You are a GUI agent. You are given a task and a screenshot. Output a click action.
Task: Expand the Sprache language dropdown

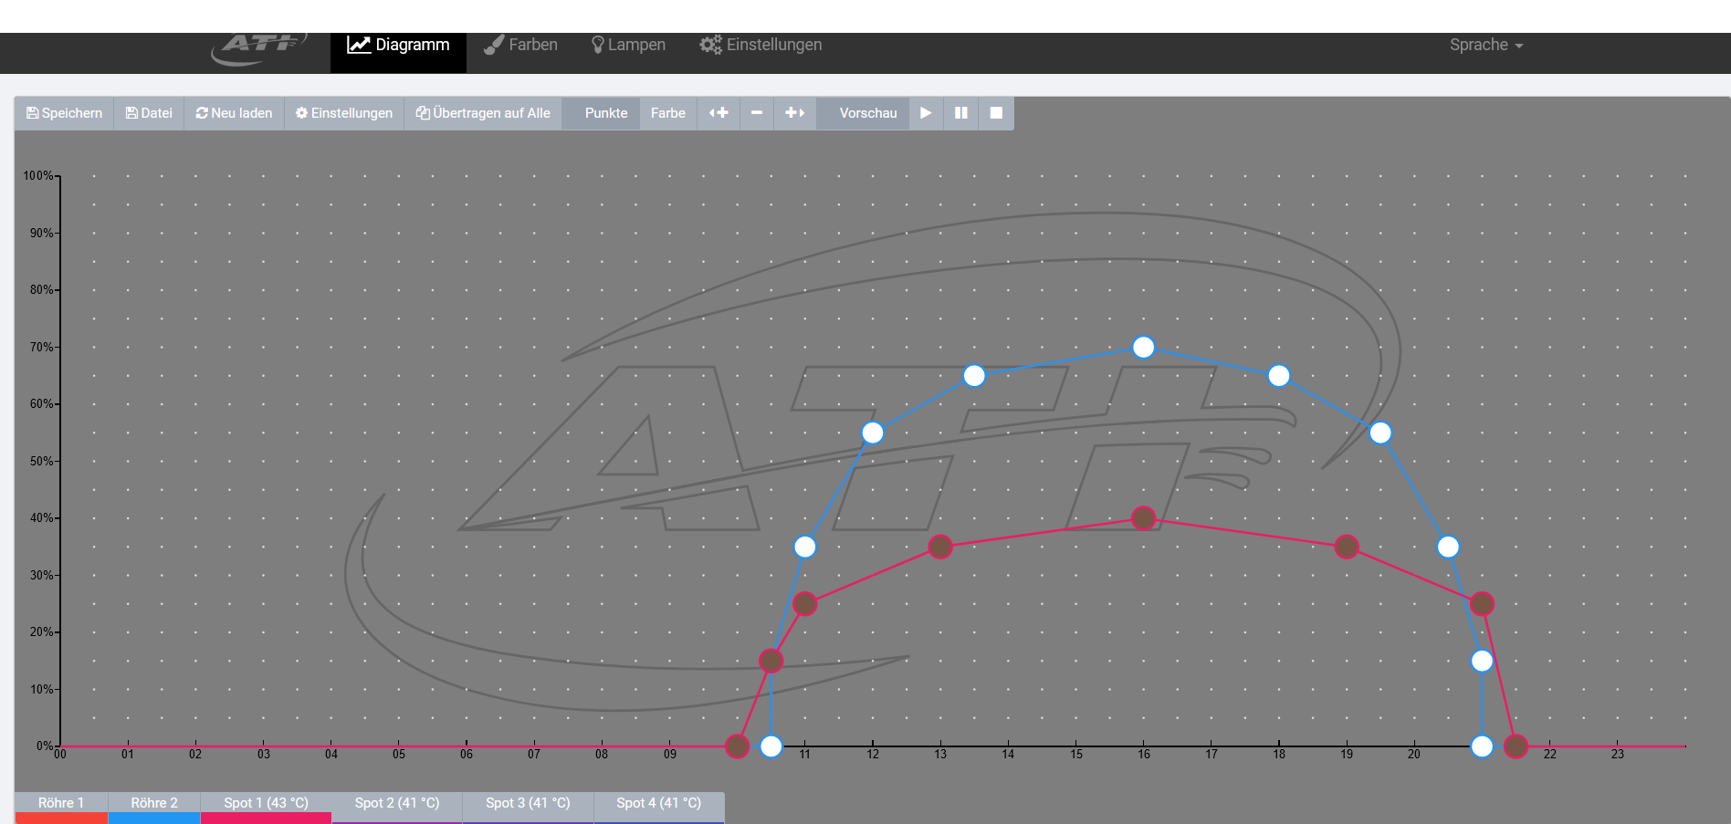[x=1485, y=45]
